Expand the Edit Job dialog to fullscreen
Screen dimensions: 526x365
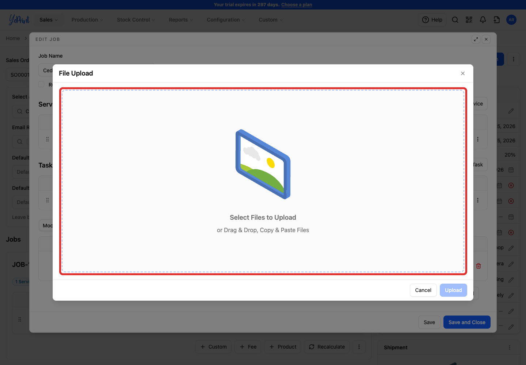coord(476,39)
